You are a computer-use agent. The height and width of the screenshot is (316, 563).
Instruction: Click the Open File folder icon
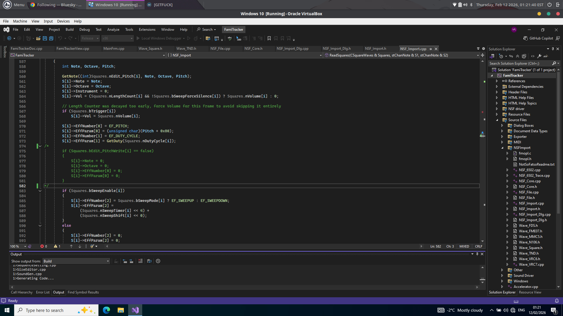click(x=38, y=38)
